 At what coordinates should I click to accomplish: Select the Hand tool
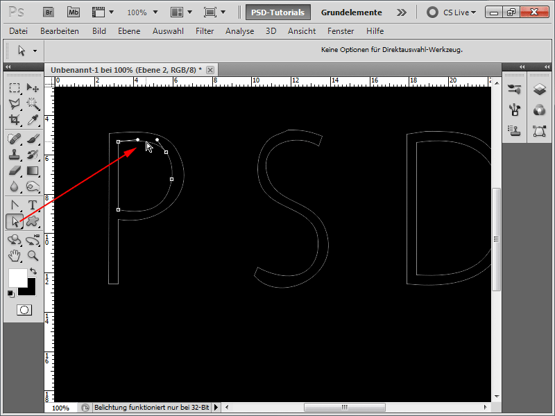(15, 255)
